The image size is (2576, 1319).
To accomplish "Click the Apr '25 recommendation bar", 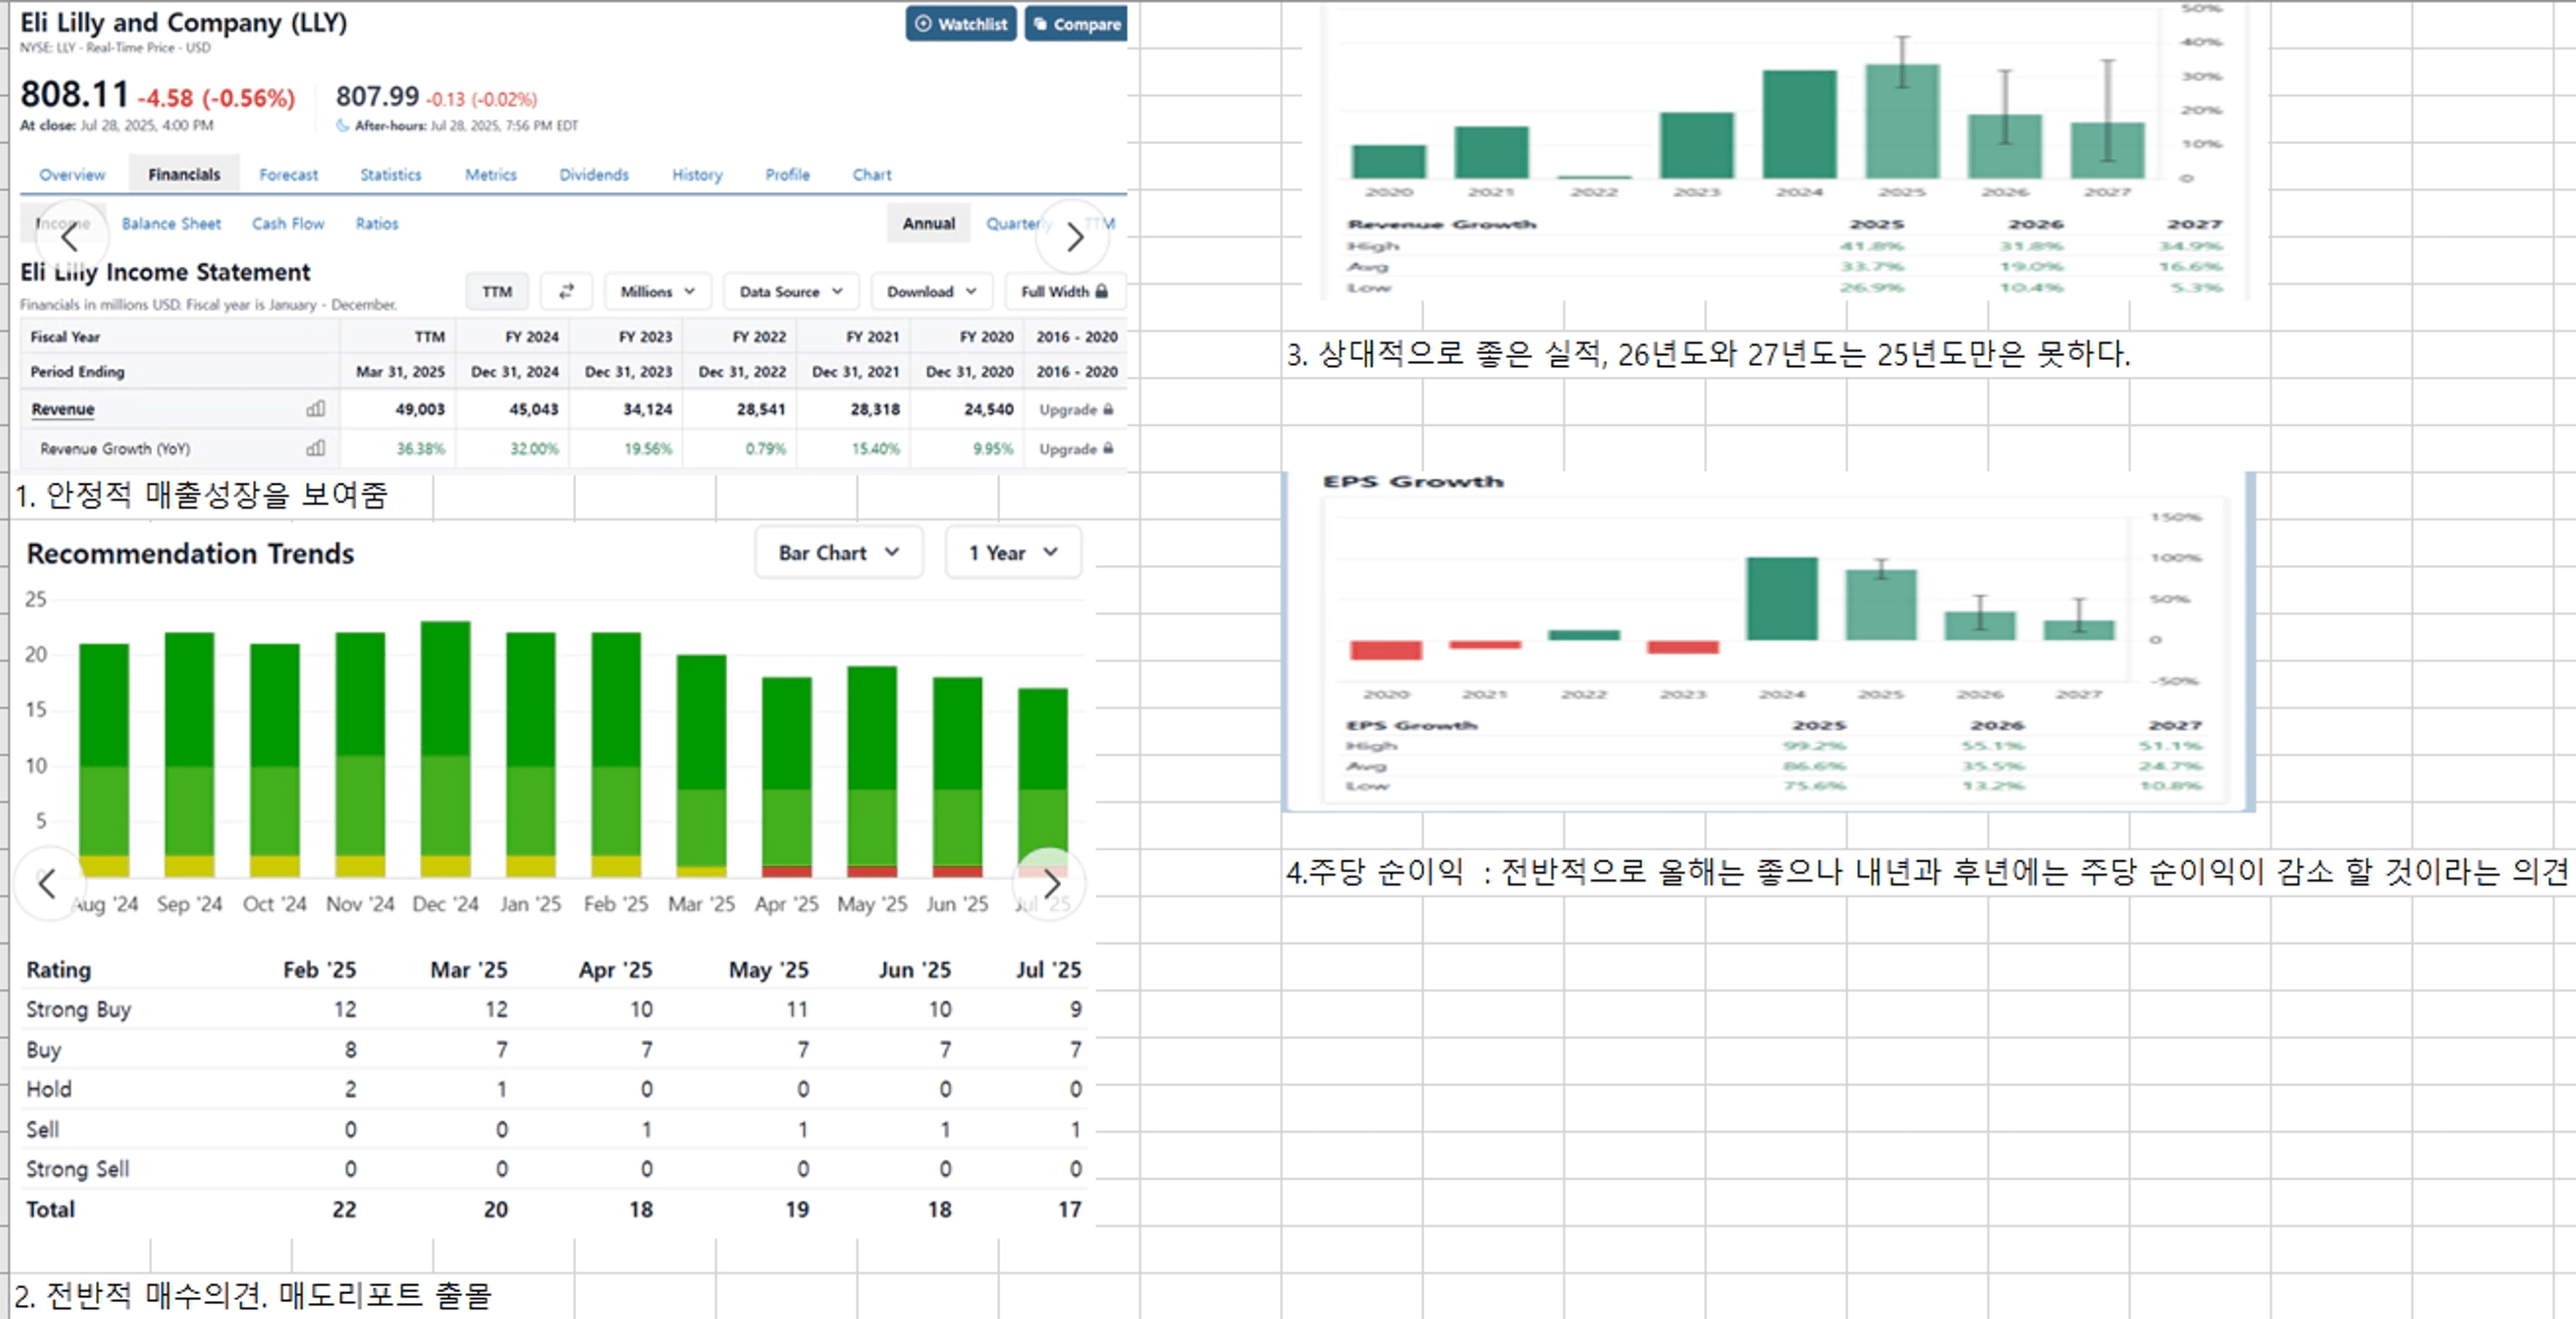I will point(787,777).
